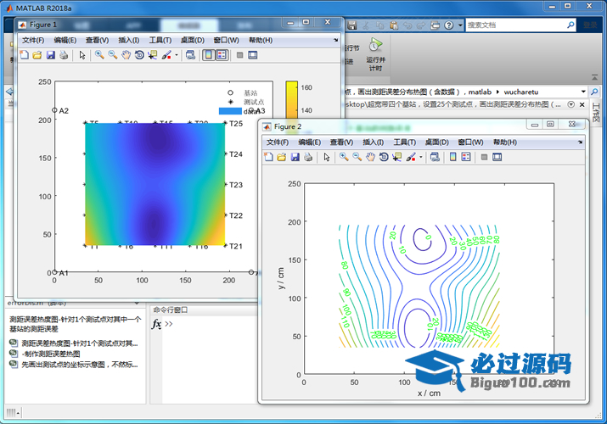The height and width of the screenshot is (424, 607).
Task: Click the 登录 sign-in button in MATLAB
Action: coord(590,25)
